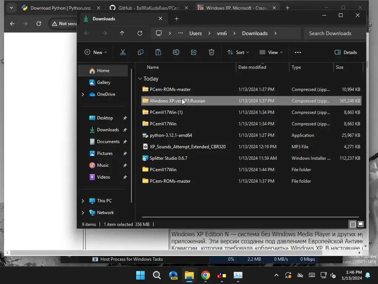This screenshot has height=284, width=378.
Task: Open the New item dropdown
Action: pos(96,52)
